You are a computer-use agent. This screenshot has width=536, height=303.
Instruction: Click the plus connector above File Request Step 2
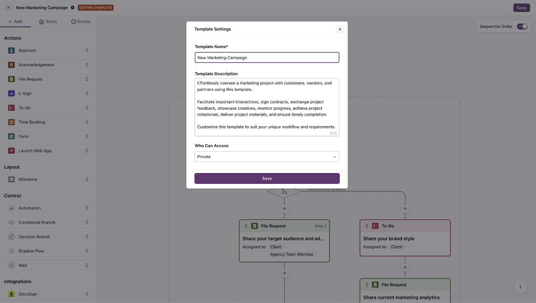click(284, 209)
